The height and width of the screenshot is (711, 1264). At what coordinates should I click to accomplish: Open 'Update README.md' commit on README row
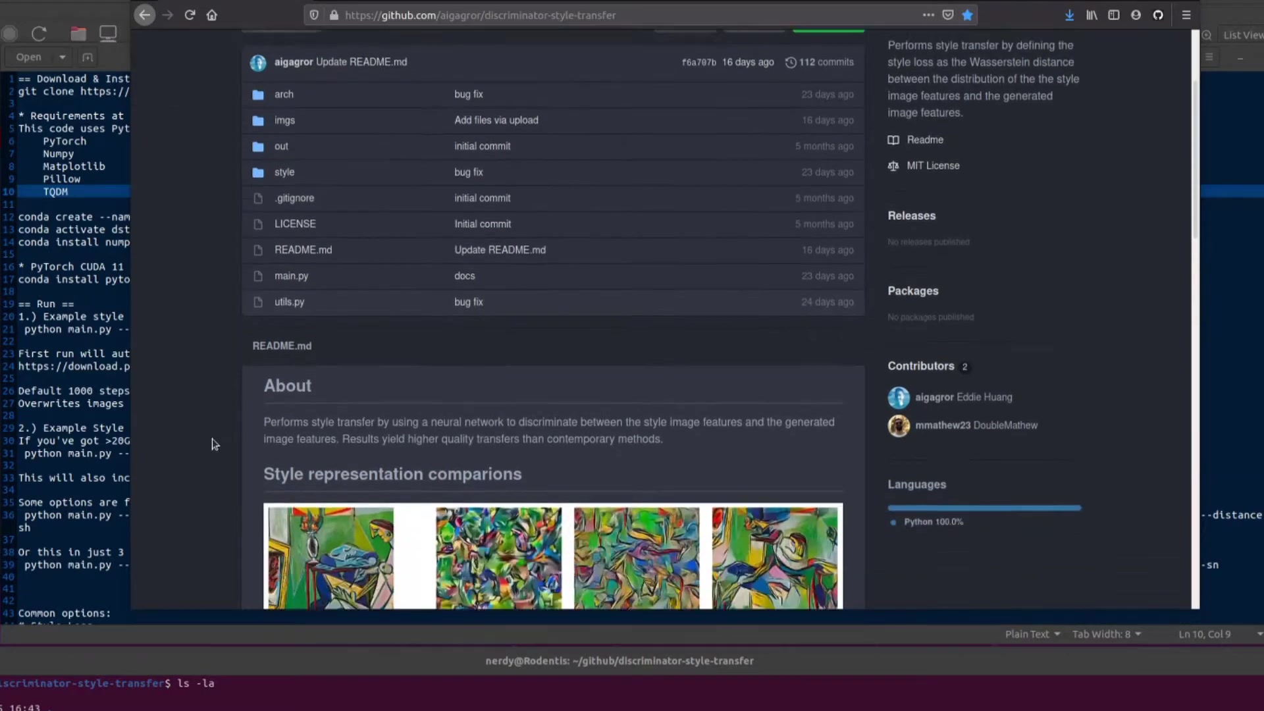(x=500, y=250)
